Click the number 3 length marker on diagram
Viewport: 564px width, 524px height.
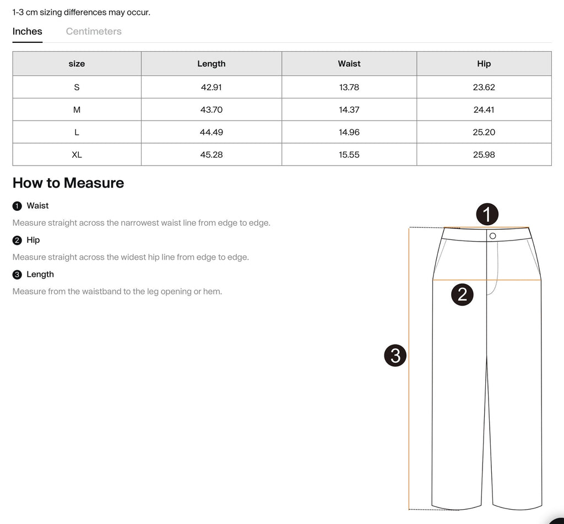click(x=395, y=356)
